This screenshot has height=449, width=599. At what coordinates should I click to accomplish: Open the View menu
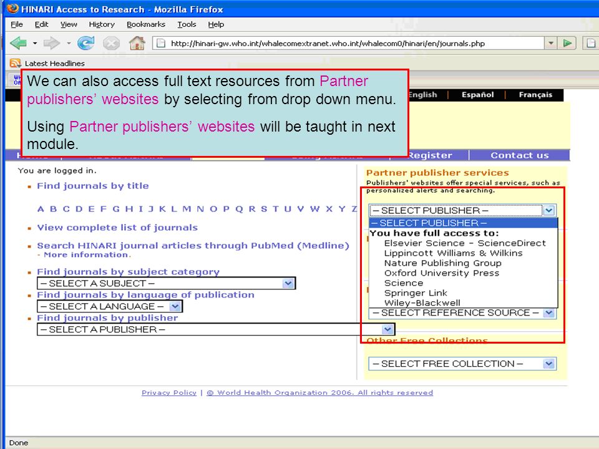(x=69, y=24)
